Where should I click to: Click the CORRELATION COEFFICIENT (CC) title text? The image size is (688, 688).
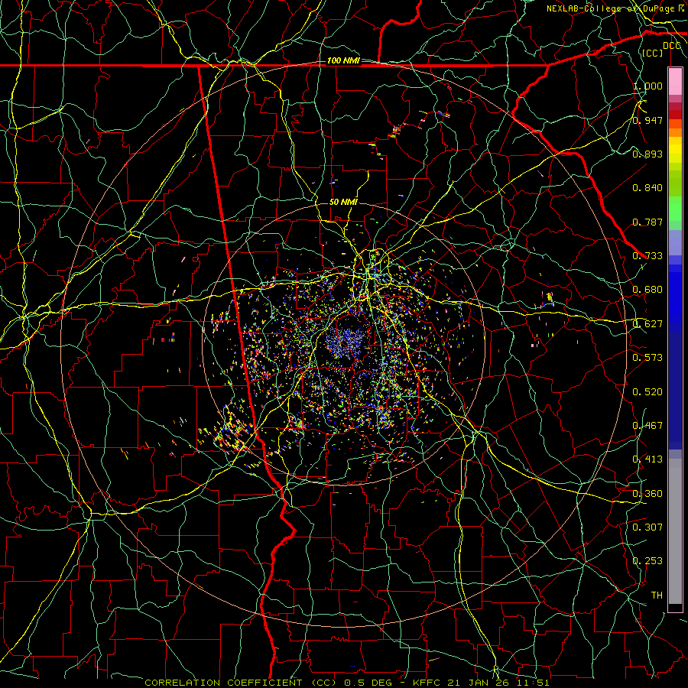click(x=241, y=683)
